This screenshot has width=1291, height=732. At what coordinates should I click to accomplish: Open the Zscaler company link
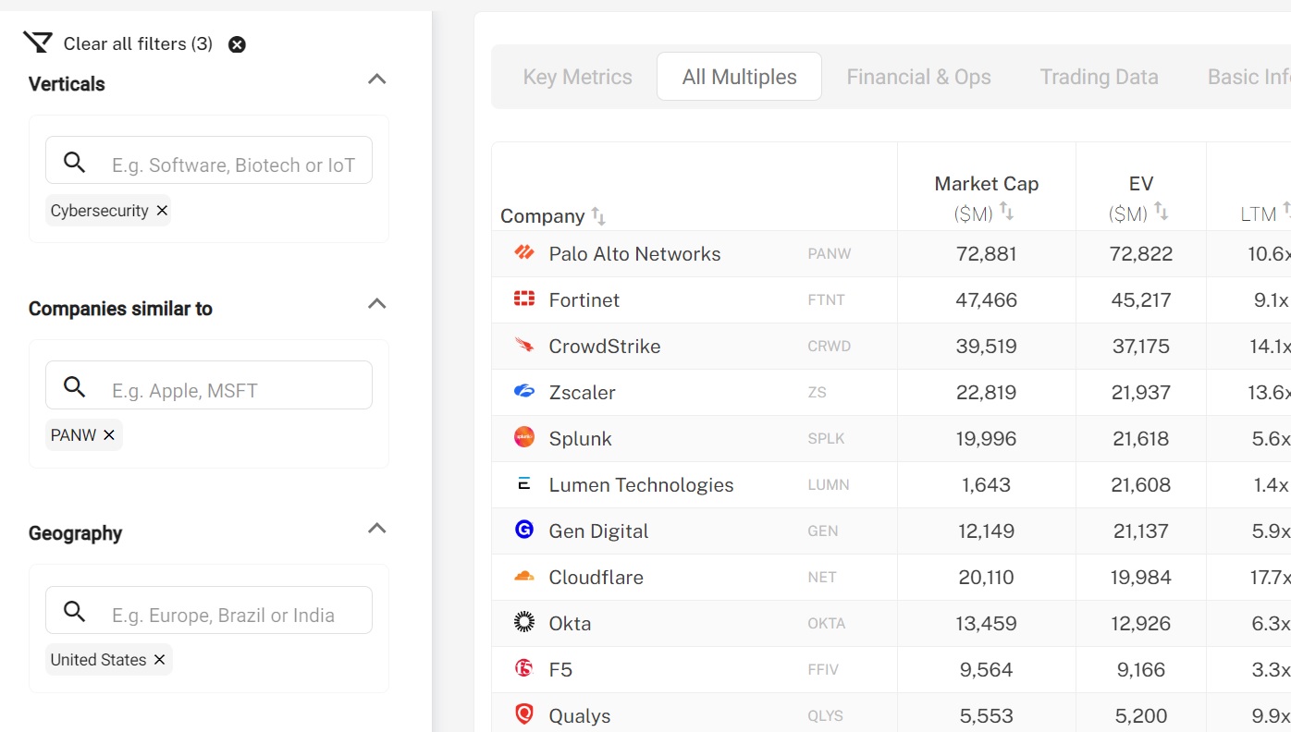[x=582, y=393]
